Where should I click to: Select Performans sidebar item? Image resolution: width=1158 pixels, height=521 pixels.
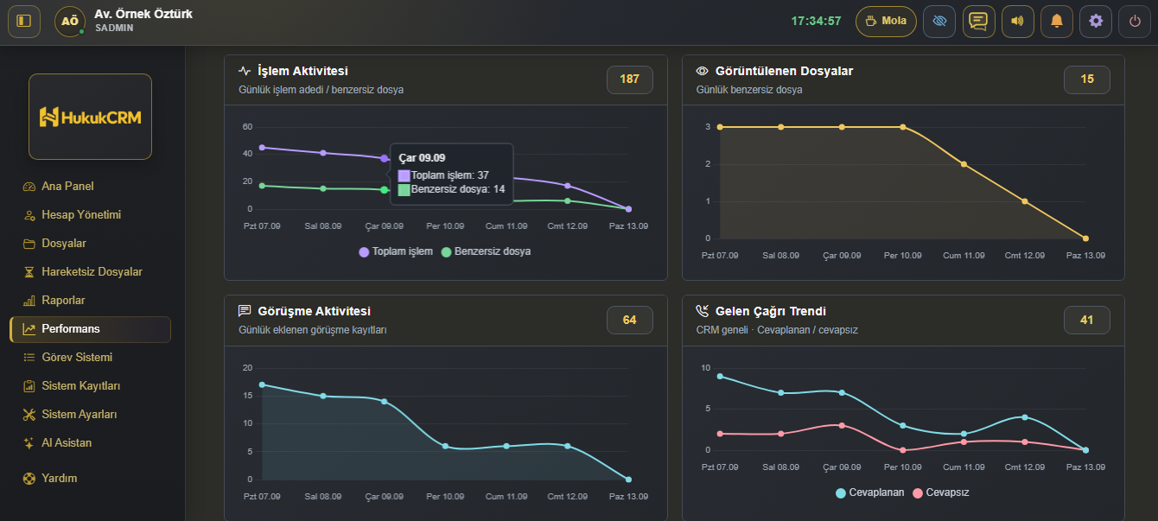[x=90, y=329]
